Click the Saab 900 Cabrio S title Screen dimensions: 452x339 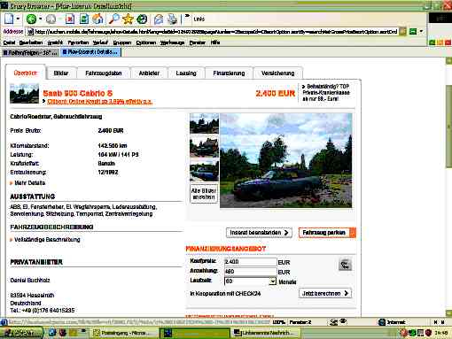click(x=78, y=93)
